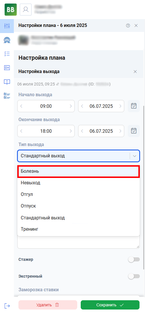Open calendar picker for Начало выхода
Viewport: 145px width, 313px height.
[x=134, y=106]
